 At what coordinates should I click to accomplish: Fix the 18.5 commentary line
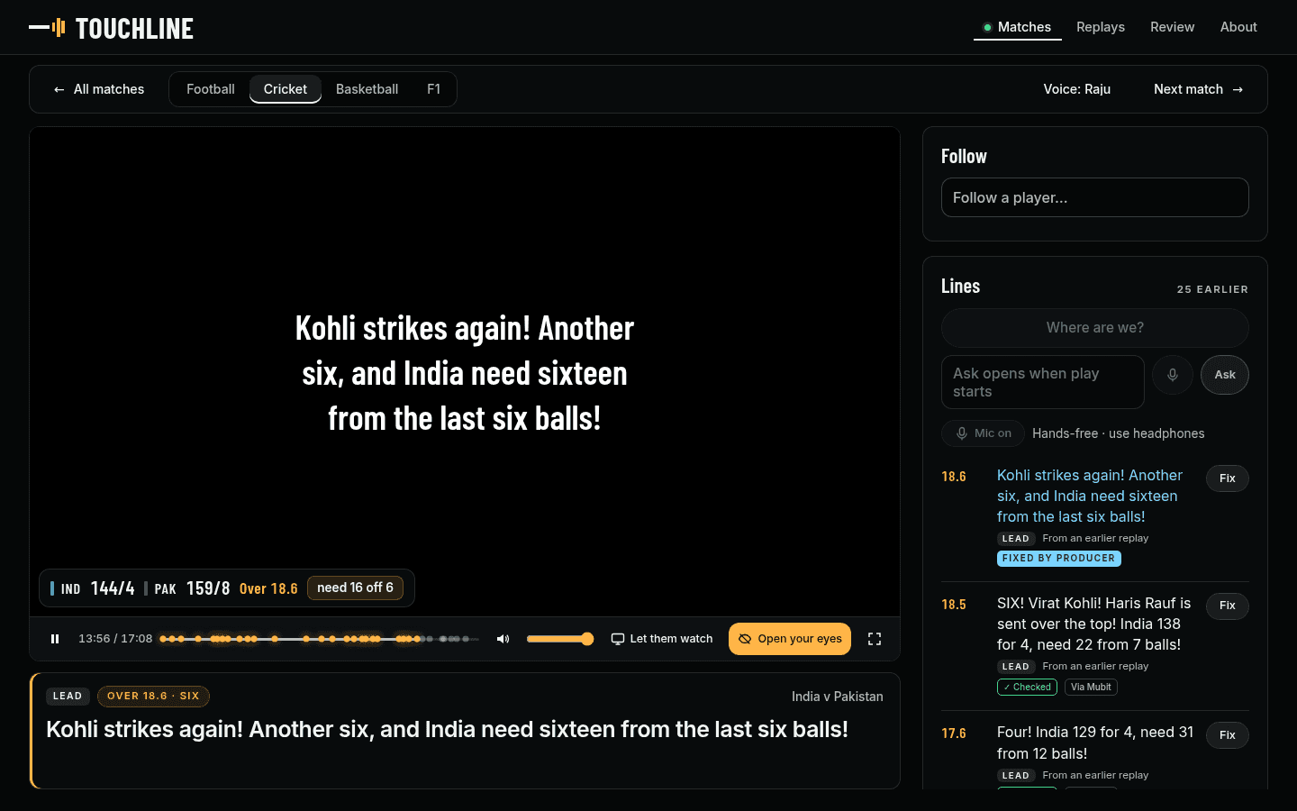point(1228,606)
